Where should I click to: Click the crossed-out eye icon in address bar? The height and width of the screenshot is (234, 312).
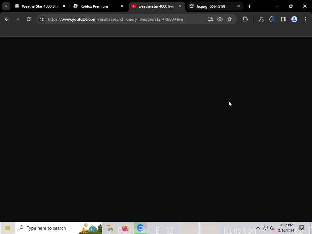pos(220,19)
